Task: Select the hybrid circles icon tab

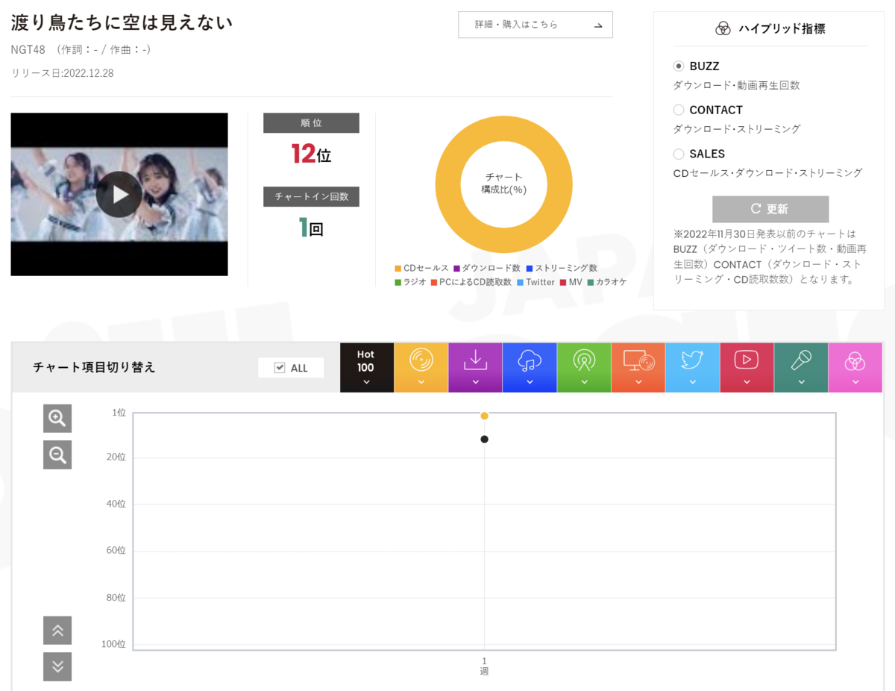Action: click(855, 367)
